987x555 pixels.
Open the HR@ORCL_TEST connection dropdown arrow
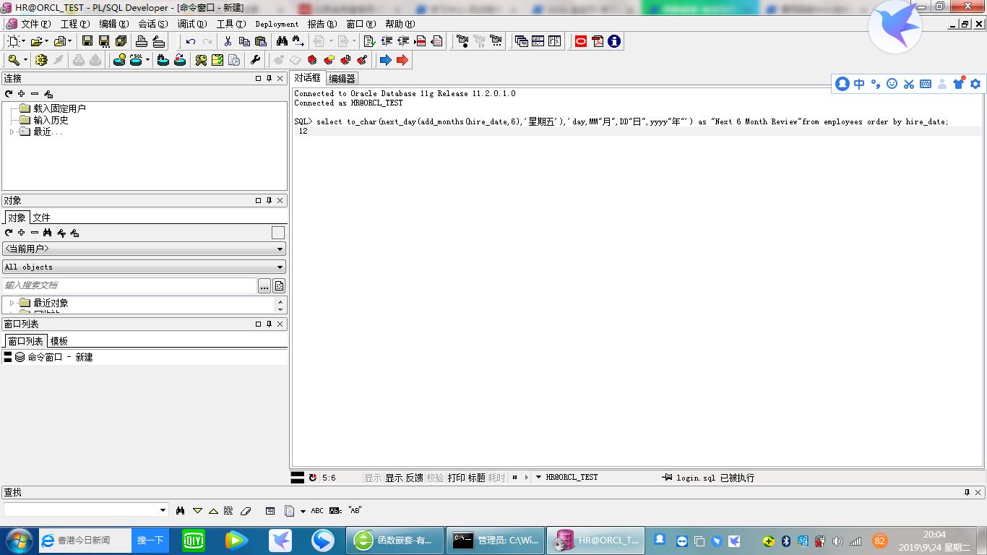point(539,478)
